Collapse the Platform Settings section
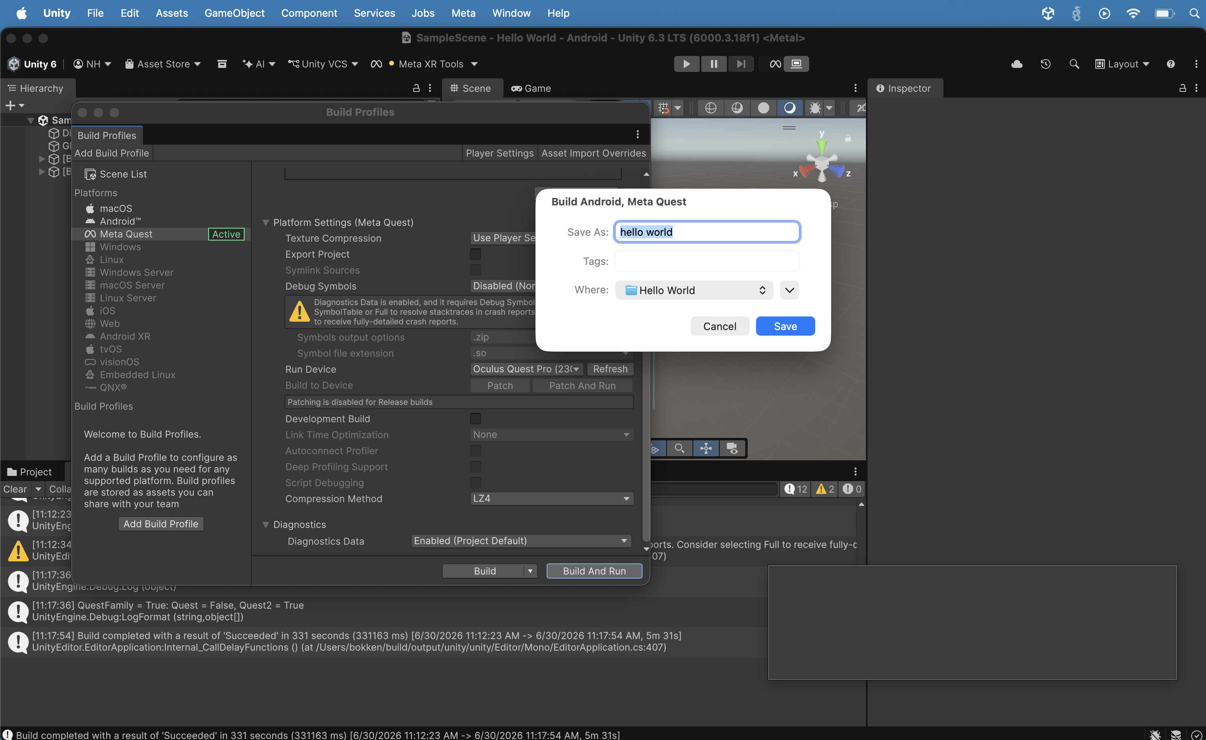Viewport: 1206px width, 740px height. [266, 223]
